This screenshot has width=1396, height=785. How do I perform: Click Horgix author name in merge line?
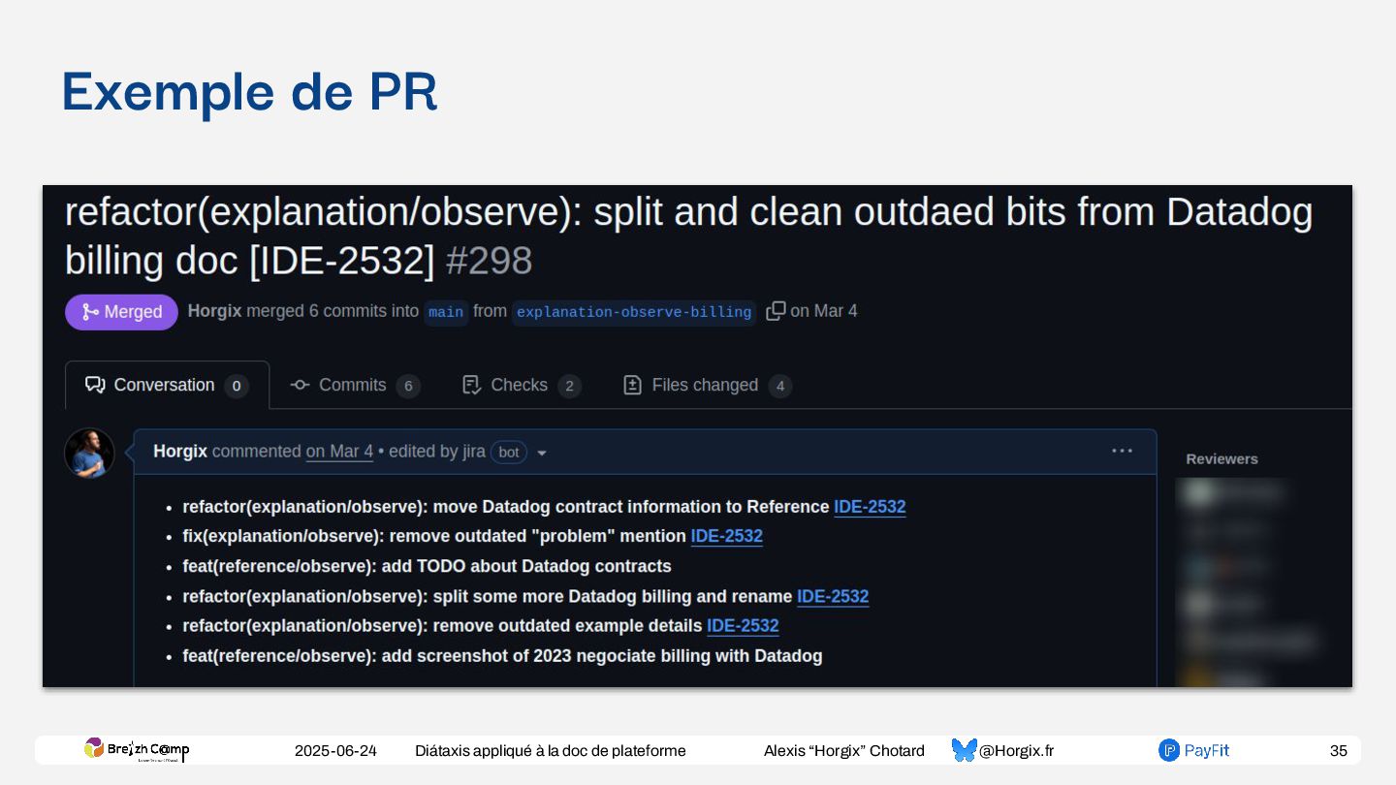tap(214, 311)
